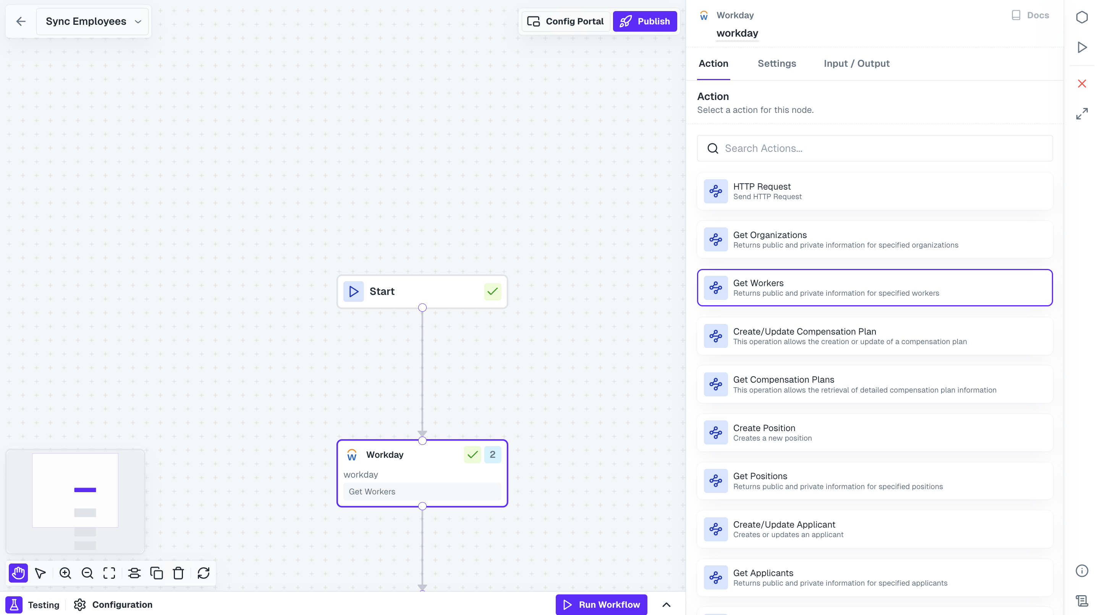Viewport: 1100px width, 615px height.
Task: Switch to the cursor selection tool
Action: coord(40,573)
